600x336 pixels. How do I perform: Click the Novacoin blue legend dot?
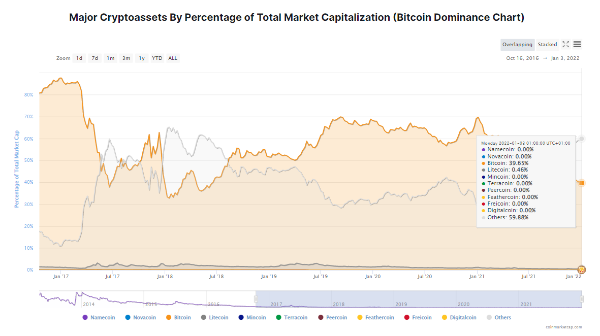(128, 318)
